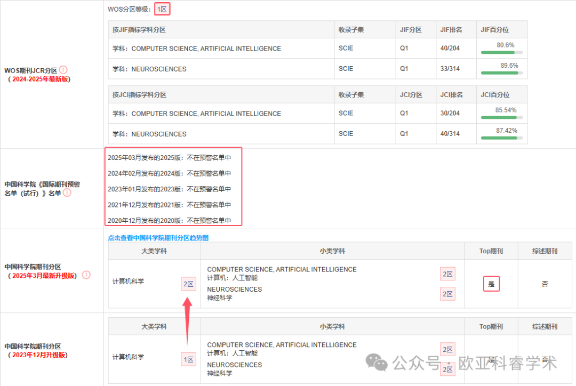Click 综述期刊 header in 2023 table

[545, 326]
